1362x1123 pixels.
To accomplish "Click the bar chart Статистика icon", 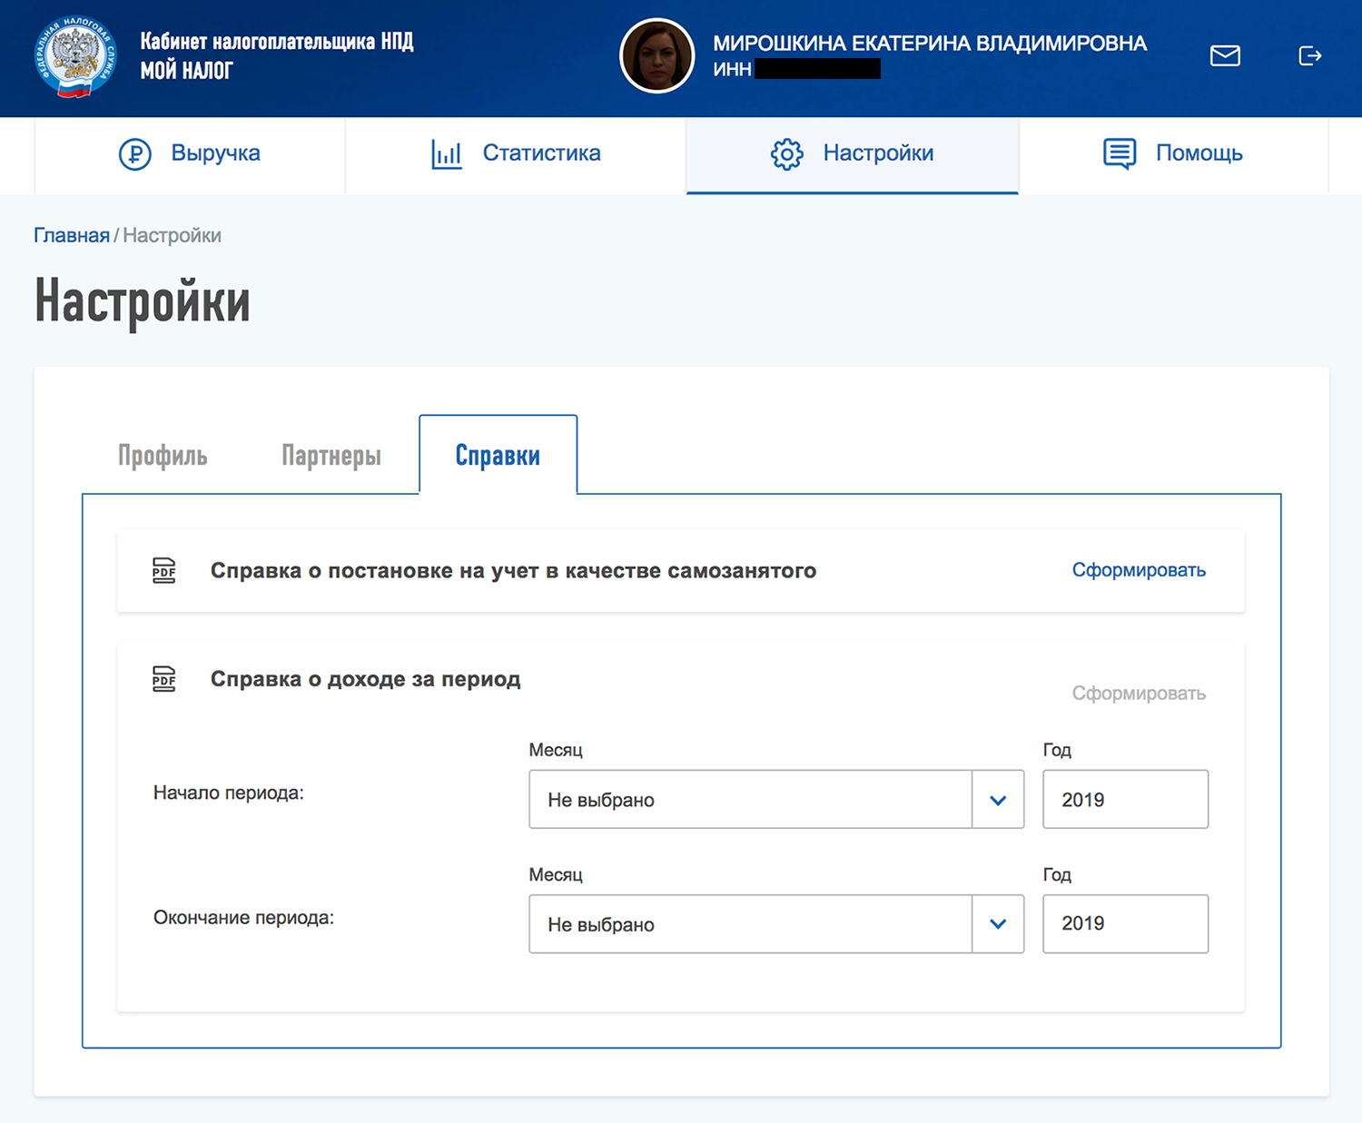I will (446, 154).
